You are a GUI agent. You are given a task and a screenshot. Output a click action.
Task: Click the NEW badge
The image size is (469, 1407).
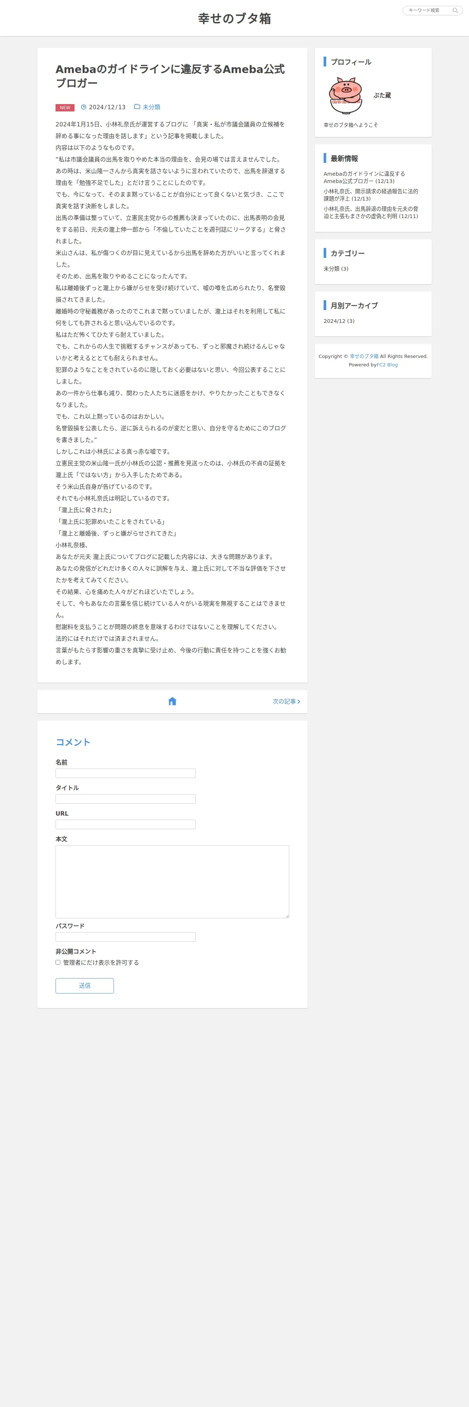point(65,108)
